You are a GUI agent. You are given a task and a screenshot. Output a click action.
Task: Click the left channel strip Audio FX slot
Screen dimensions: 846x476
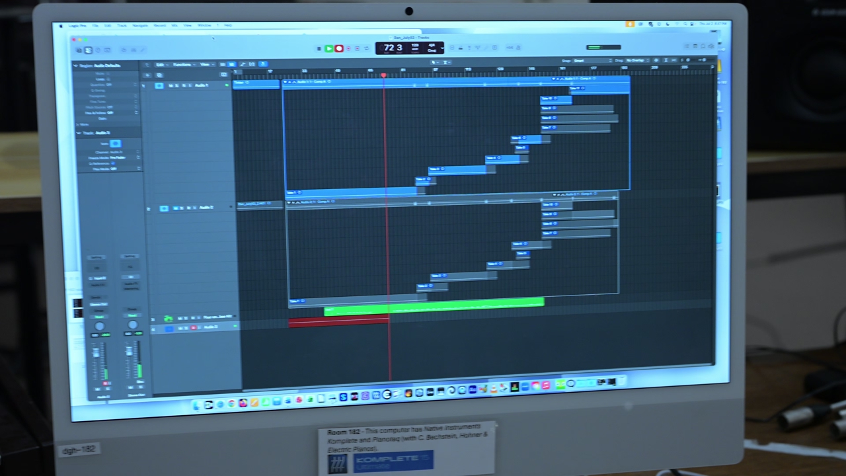click(x=98, y=285)
